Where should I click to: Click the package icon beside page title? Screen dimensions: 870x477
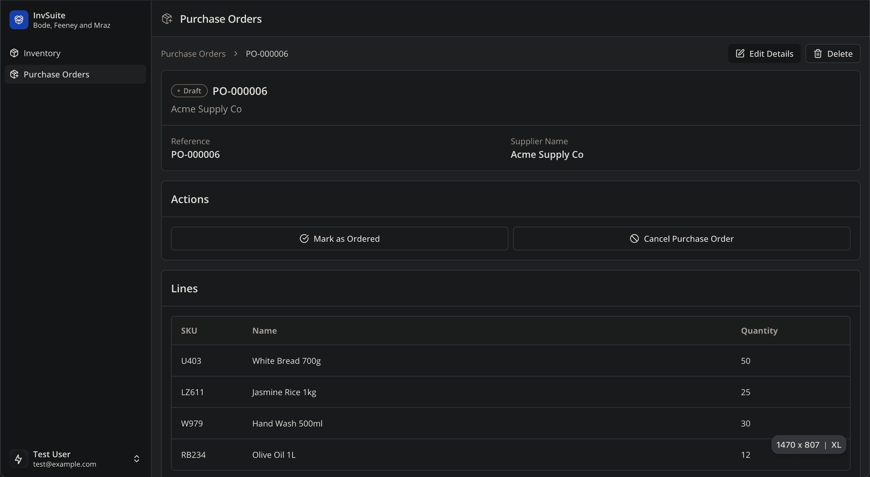pyautogui.click(x=167, y=19)
